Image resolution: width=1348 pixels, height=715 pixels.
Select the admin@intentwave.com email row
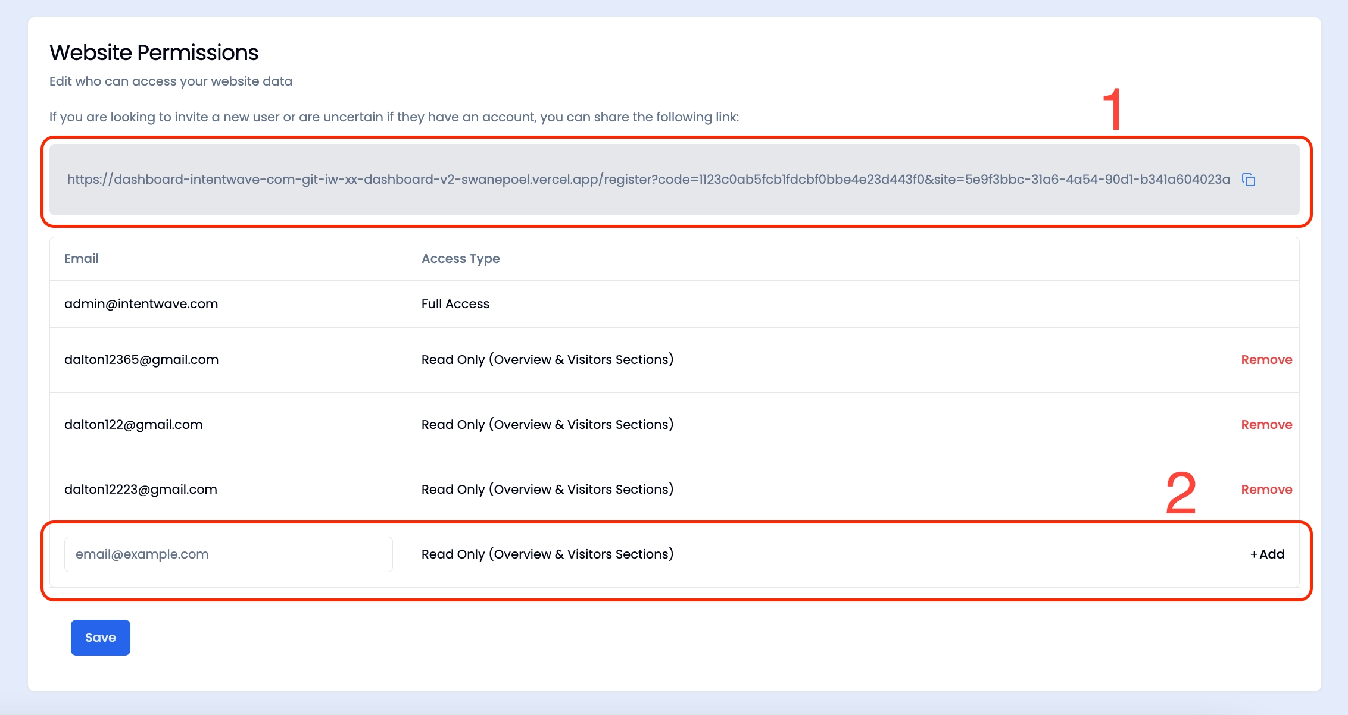pyautogui.click(x=141, y=304)
